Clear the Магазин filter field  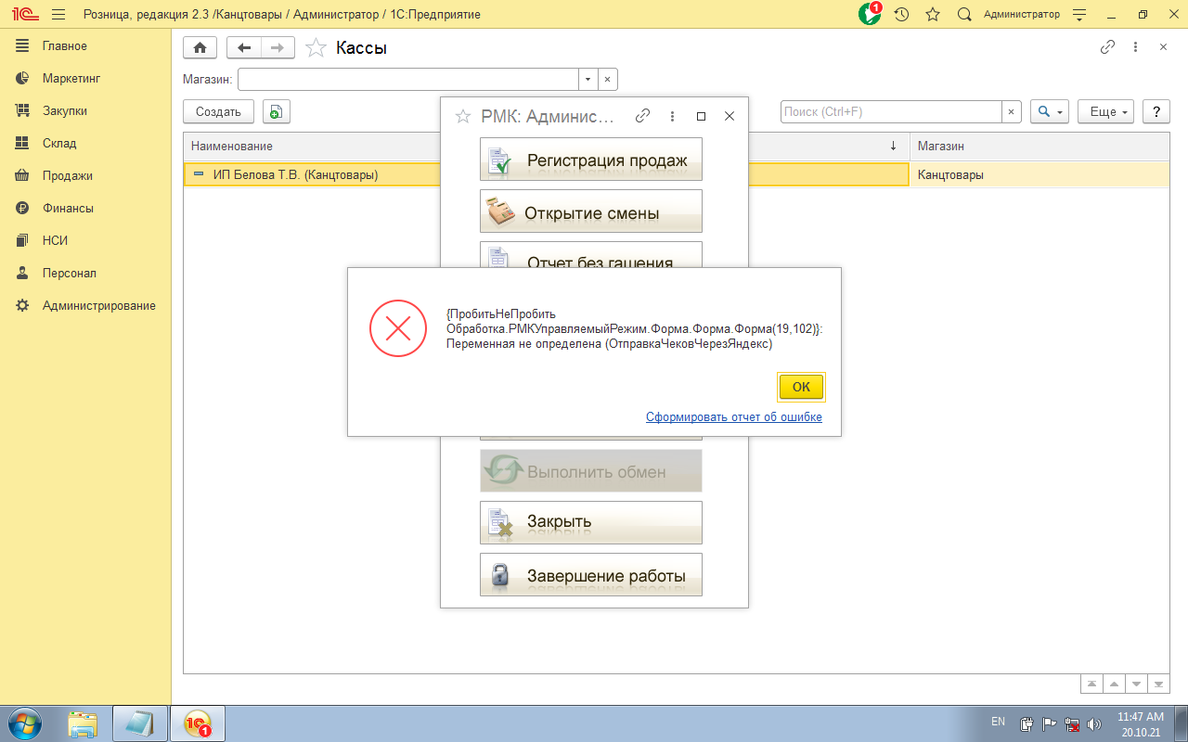607,80
